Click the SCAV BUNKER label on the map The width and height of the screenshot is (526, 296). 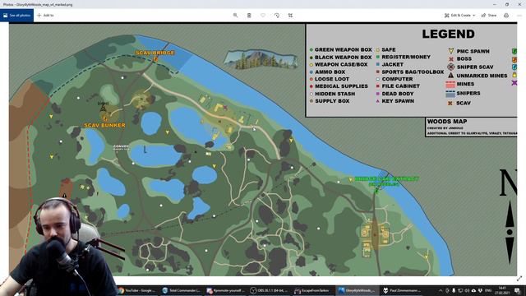pyautogui.click(x=104, y=125)
